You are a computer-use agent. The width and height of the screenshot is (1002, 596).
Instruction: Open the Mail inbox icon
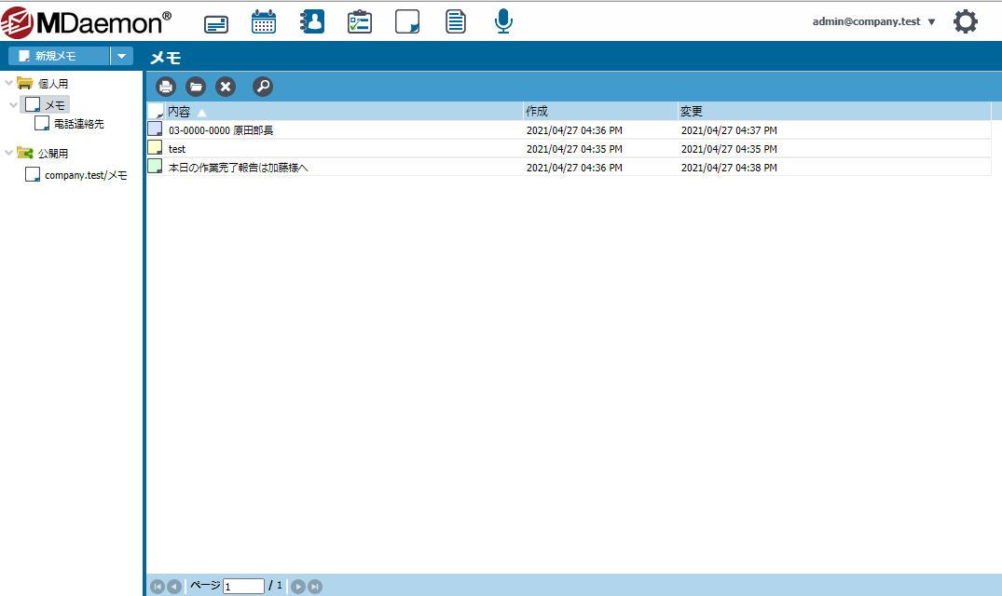(x=216, y=22)
